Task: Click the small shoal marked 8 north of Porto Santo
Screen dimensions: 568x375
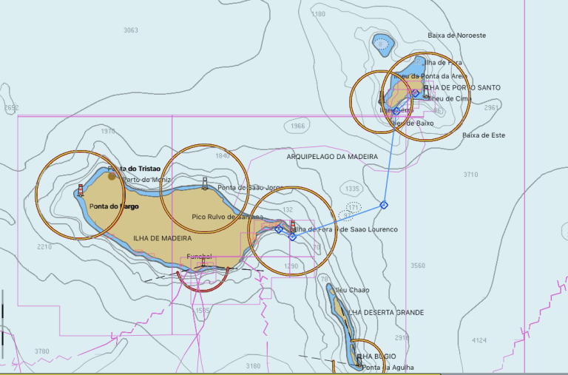Action: (x=382, y=44)
